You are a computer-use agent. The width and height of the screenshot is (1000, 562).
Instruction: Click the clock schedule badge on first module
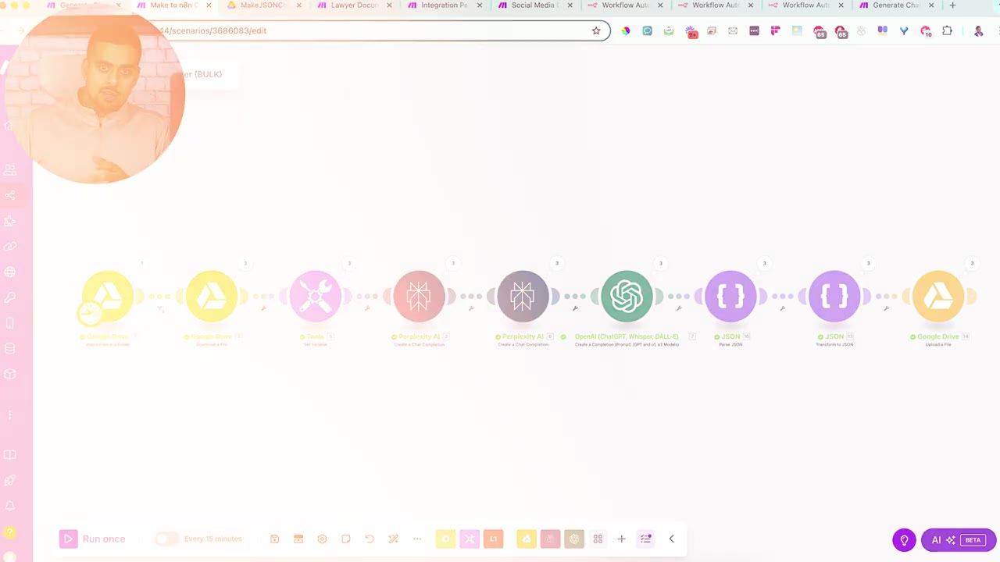coord(89,313)
